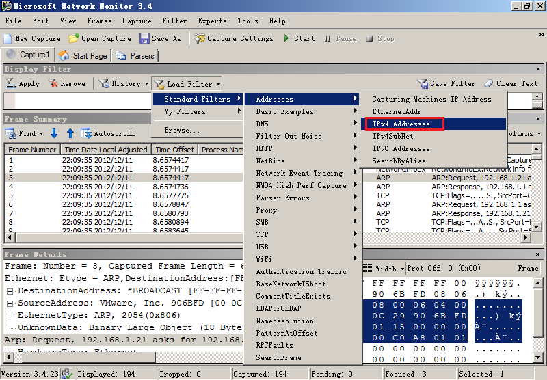Click the Stop capture button
547x380 pixels.
tap(380, 38)
